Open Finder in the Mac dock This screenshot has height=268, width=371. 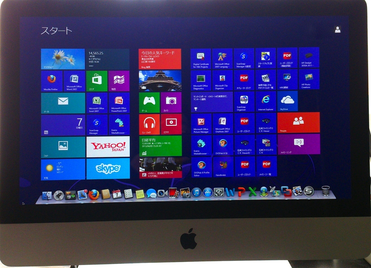pos(47,195)
